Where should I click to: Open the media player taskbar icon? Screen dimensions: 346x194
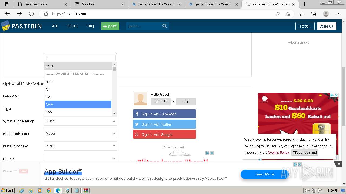(40, 190)
